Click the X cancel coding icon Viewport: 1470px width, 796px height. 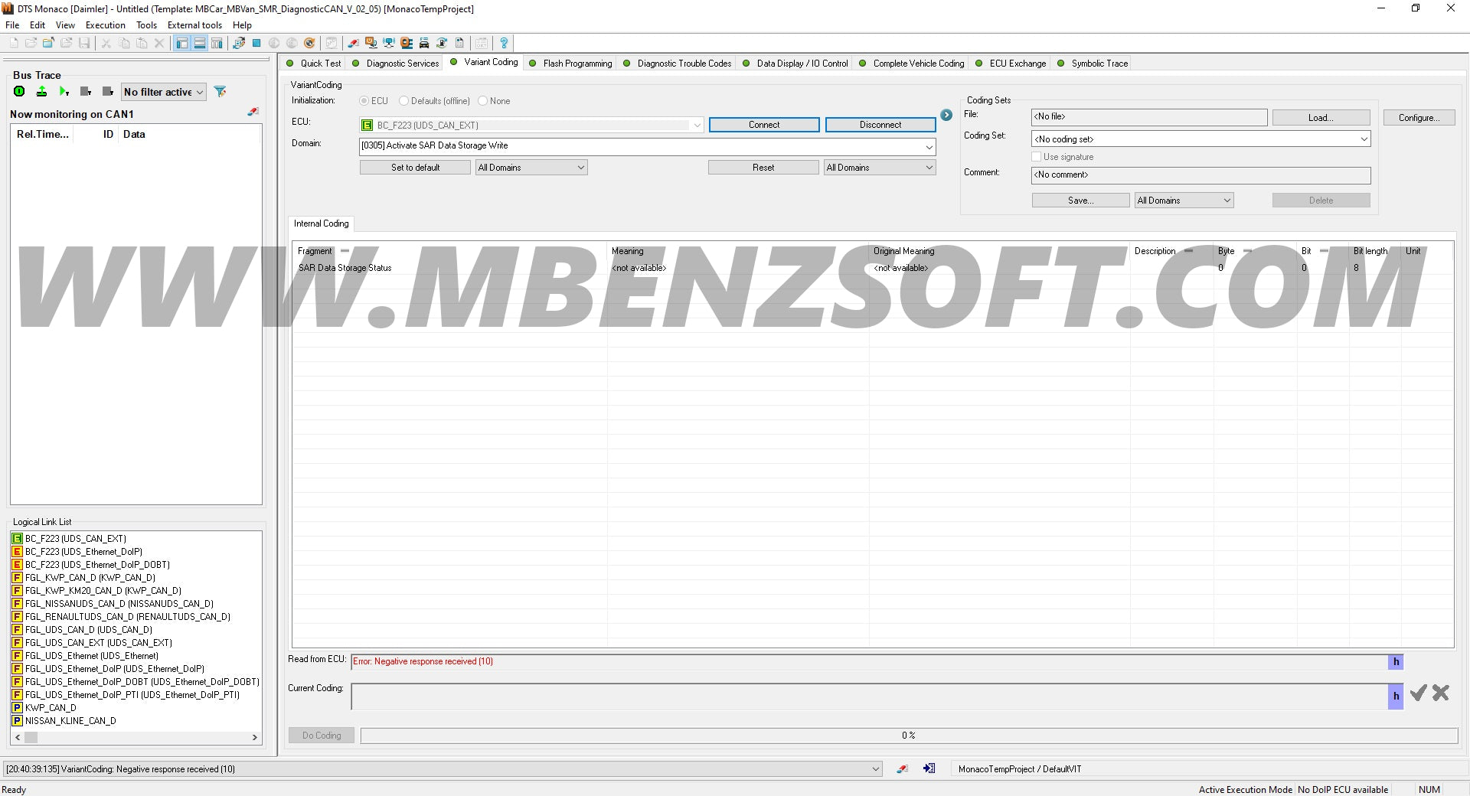(x=1441, y=693)
